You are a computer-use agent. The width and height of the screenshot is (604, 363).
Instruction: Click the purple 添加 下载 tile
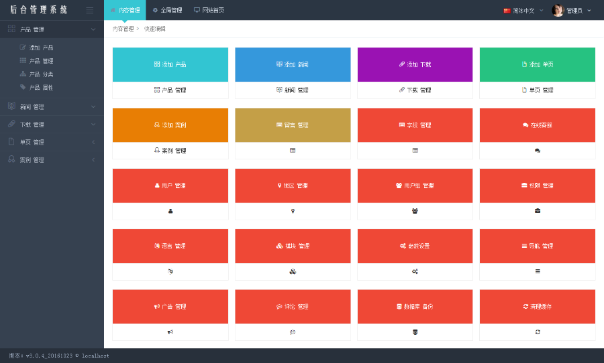point(415,64)
